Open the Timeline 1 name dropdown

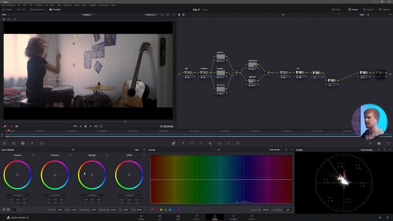pyautogui.click(x=89, y=14)
